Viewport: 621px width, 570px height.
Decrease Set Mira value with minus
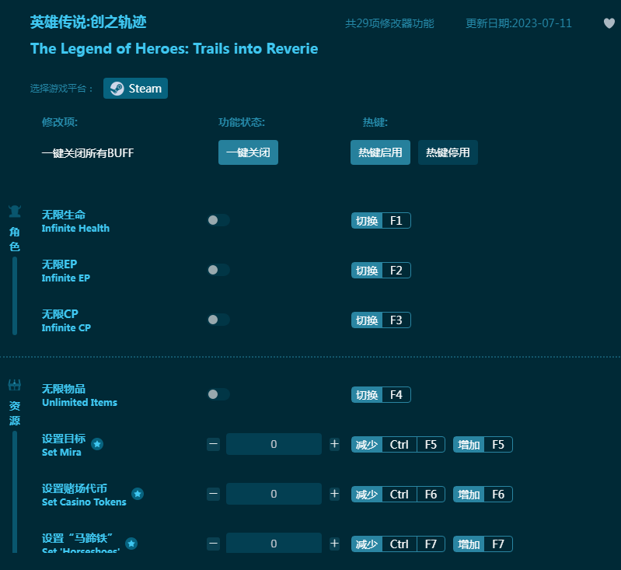coord(214,444)
